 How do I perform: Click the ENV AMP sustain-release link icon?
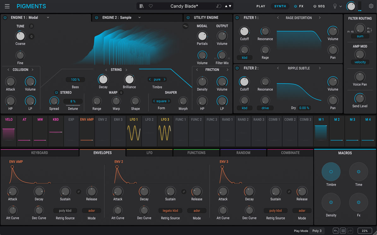[79, 192]
